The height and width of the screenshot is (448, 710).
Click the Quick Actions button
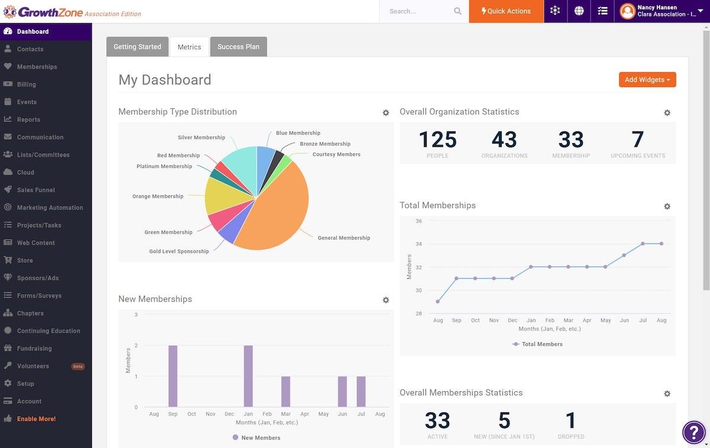(x=506, y=11)
